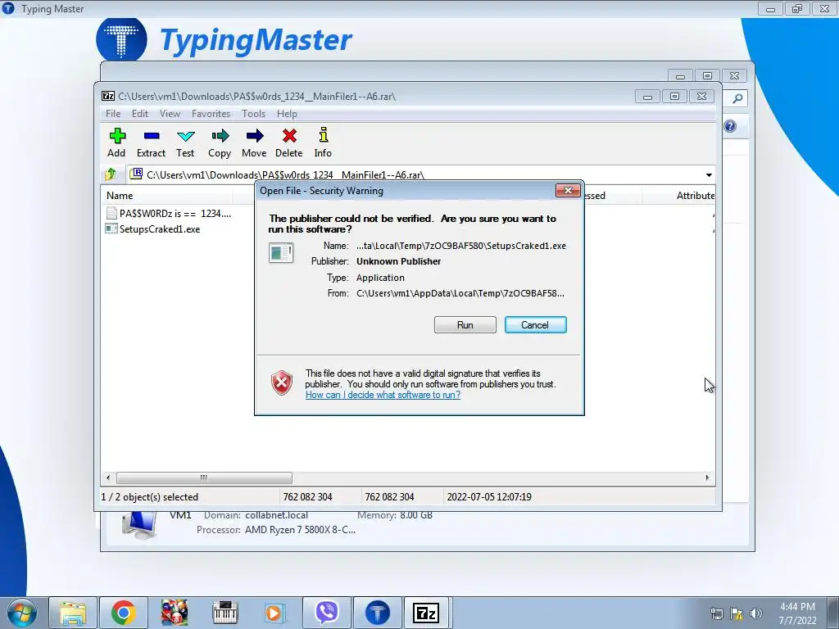The image size is (839, 629).
Task: Click the Action Center flag tray icon
Action: [x=737, y=613]
